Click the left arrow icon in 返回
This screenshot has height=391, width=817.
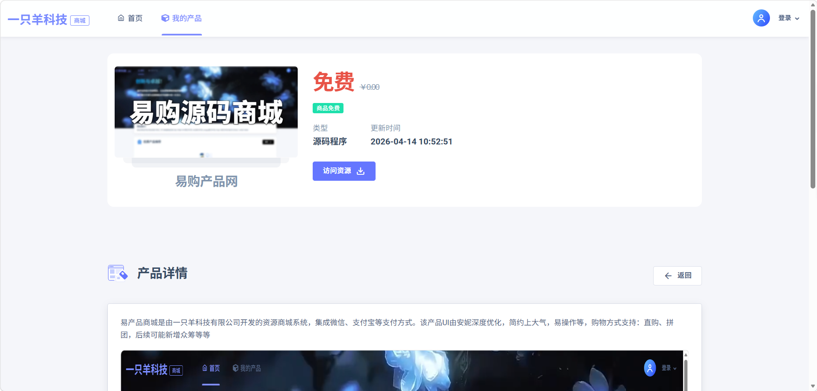click(x=668, y=276)
